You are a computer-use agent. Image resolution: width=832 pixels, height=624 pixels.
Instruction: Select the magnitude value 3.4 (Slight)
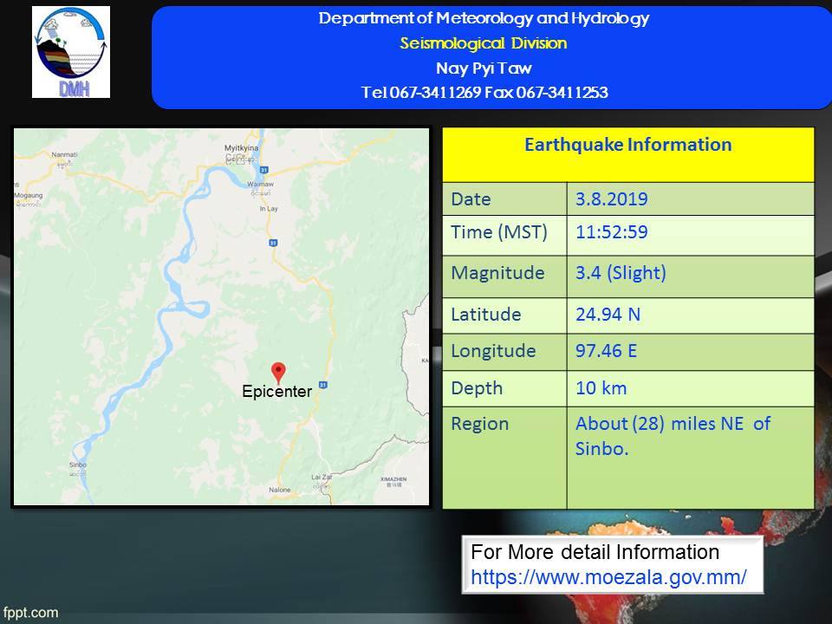[621, 273]
